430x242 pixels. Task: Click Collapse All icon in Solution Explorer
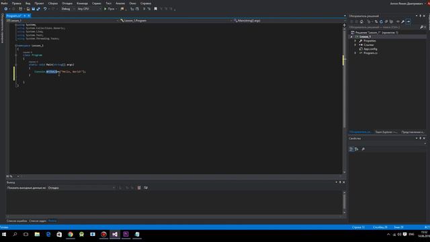386,22
